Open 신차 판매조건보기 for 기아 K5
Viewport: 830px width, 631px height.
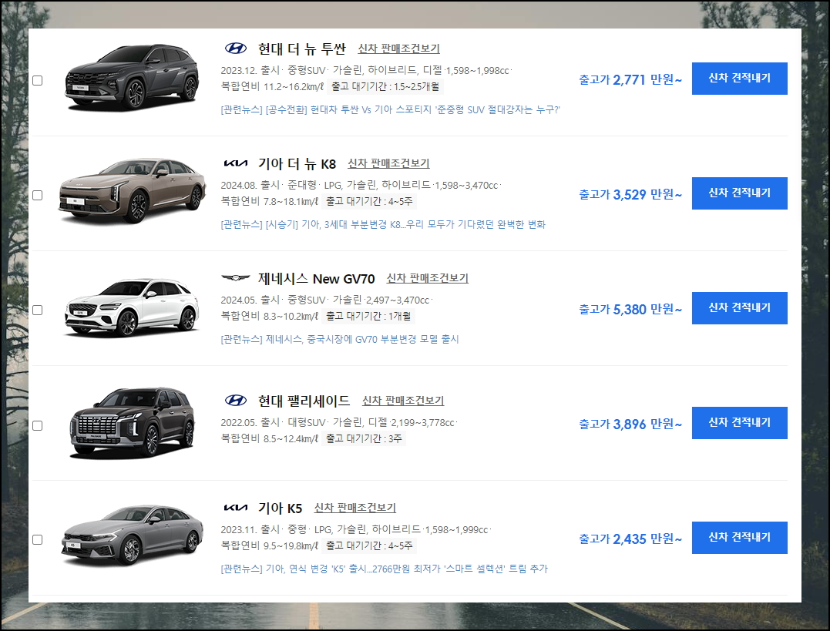[x=355, y=508]
